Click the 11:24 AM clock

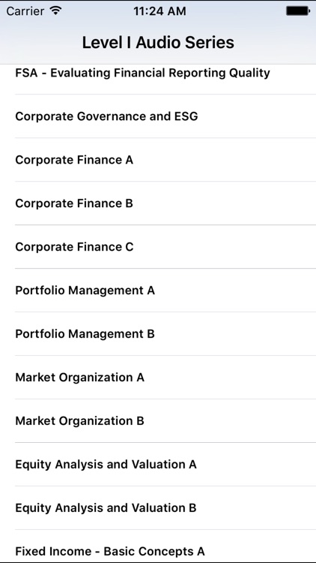coord(159,11)
